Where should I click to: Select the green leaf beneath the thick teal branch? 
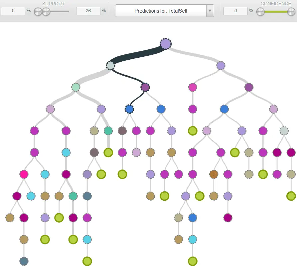[108, 153]
